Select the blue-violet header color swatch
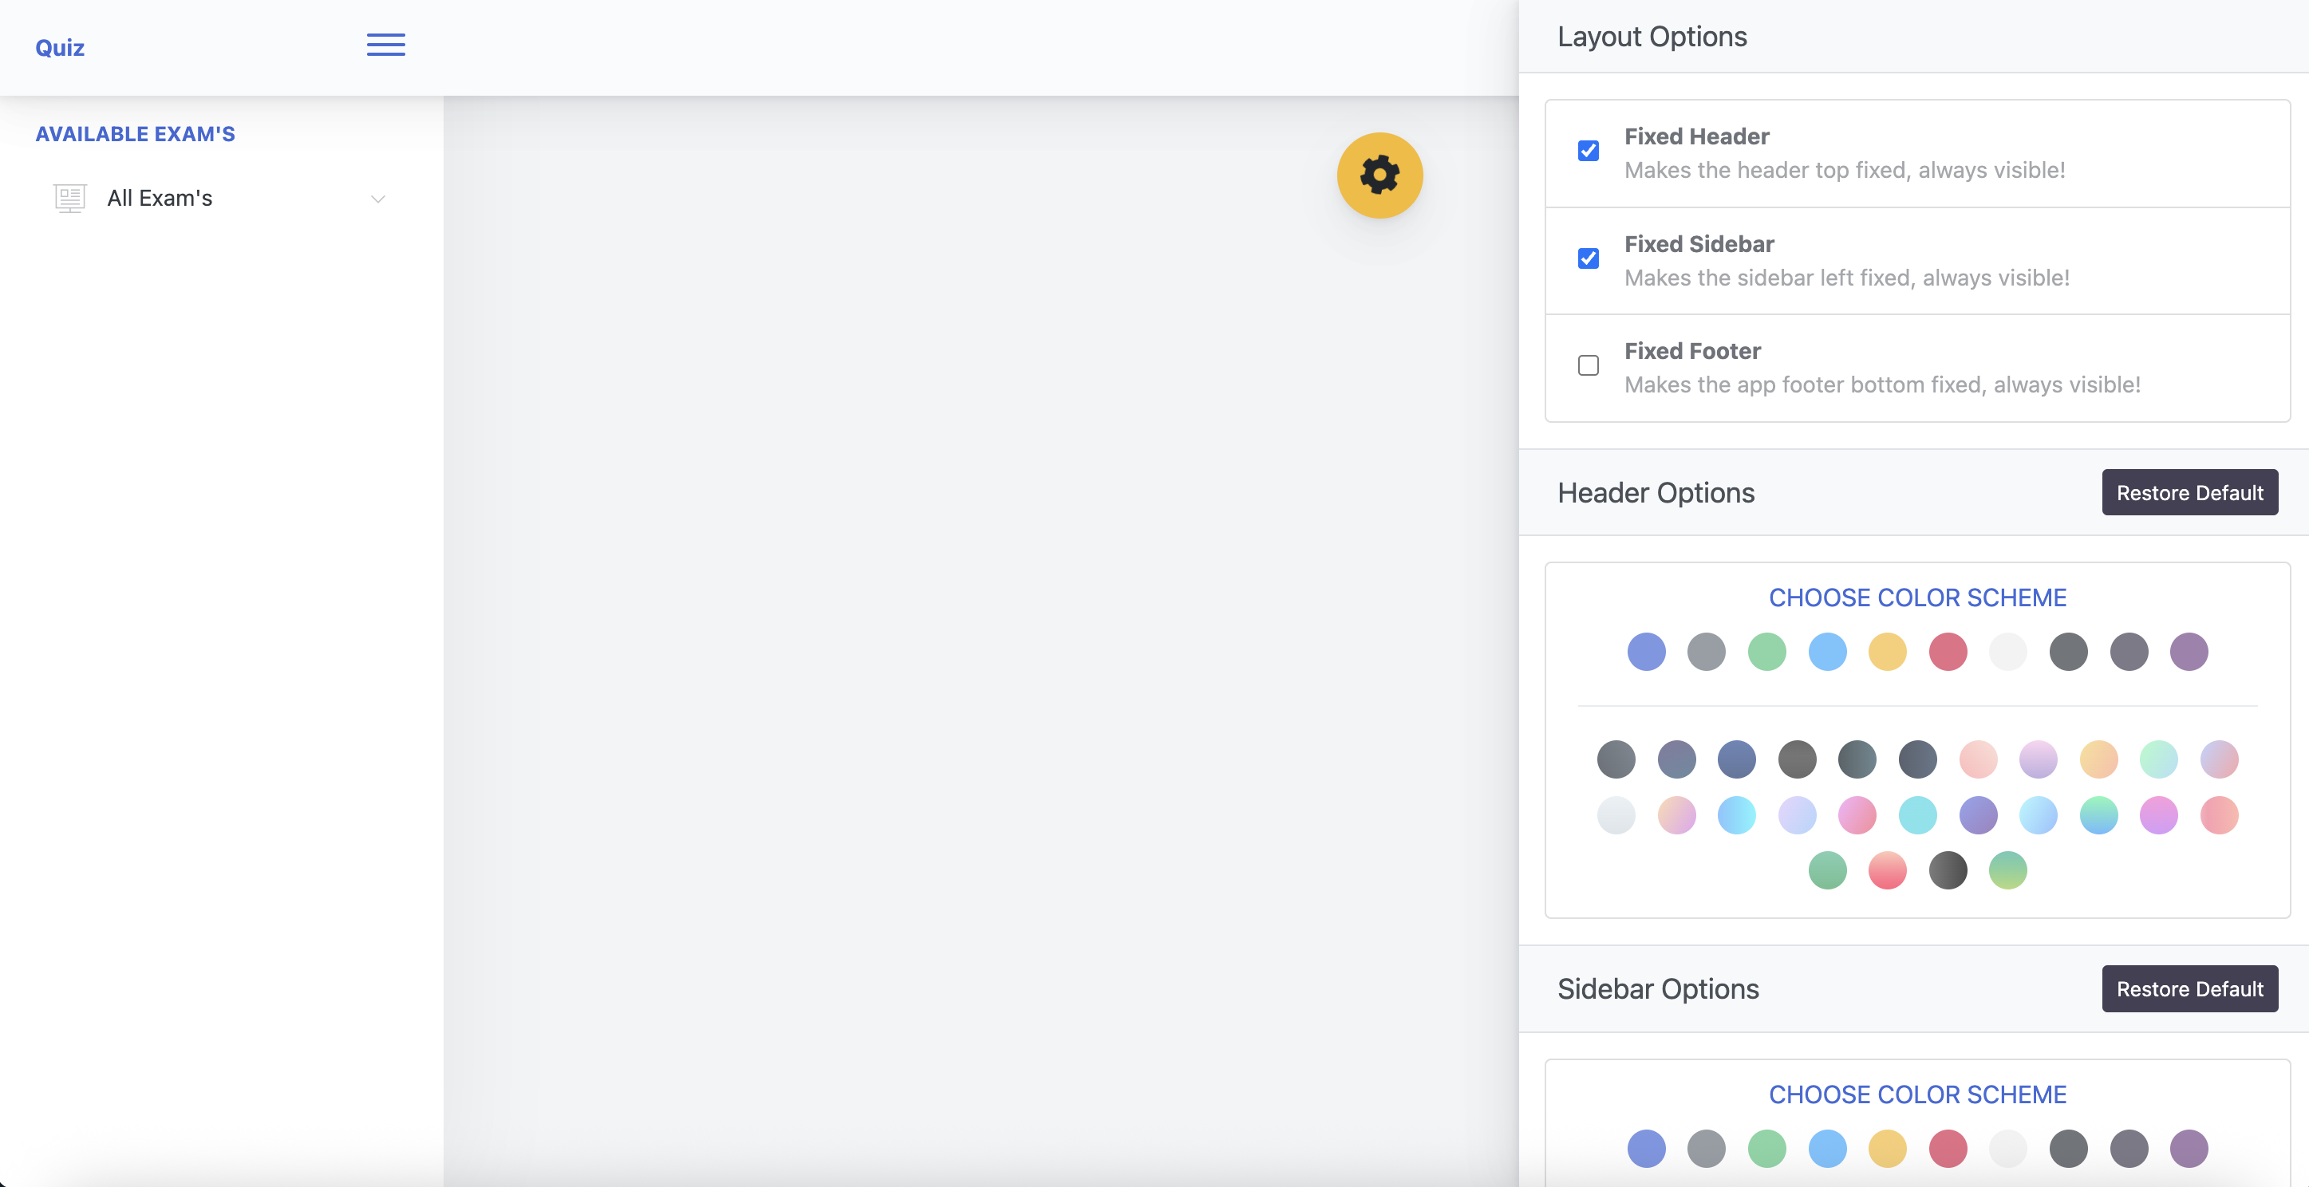The image size is (2309, 1187). coord(1647,652)
